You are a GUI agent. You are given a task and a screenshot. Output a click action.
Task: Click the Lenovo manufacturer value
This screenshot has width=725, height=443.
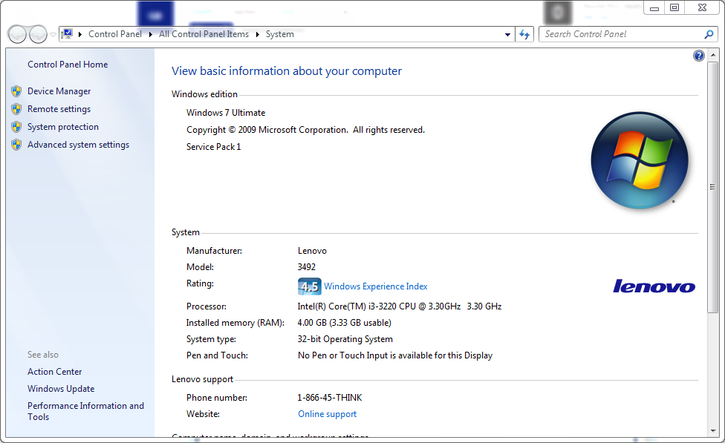(312, 251)
